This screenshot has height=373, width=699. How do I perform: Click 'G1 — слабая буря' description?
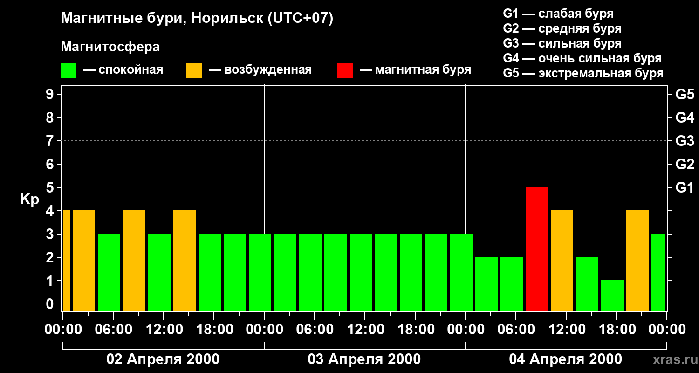click(558, 14)
